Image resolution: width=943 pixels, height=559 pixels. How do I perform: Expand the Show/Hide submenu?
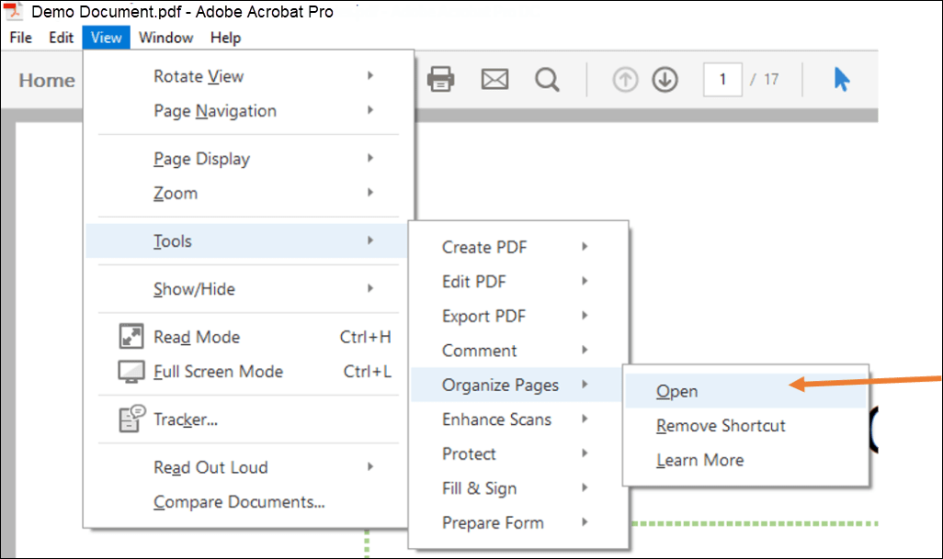pyautogui.click(x=247, y=289)
